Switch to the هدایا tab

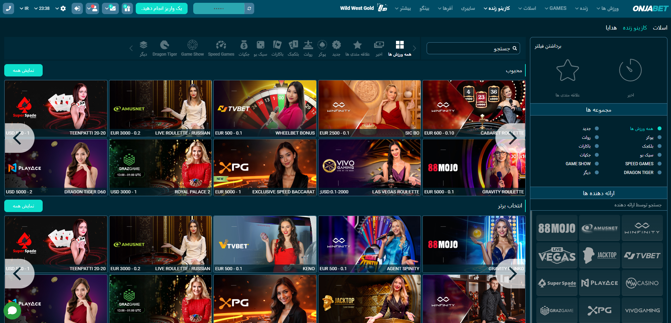click(611, 28)
